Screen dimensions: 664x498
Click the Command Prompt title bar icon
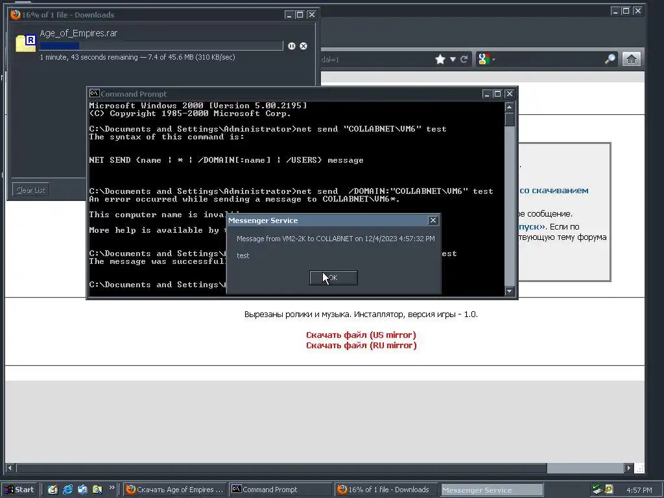click(95, 93)
